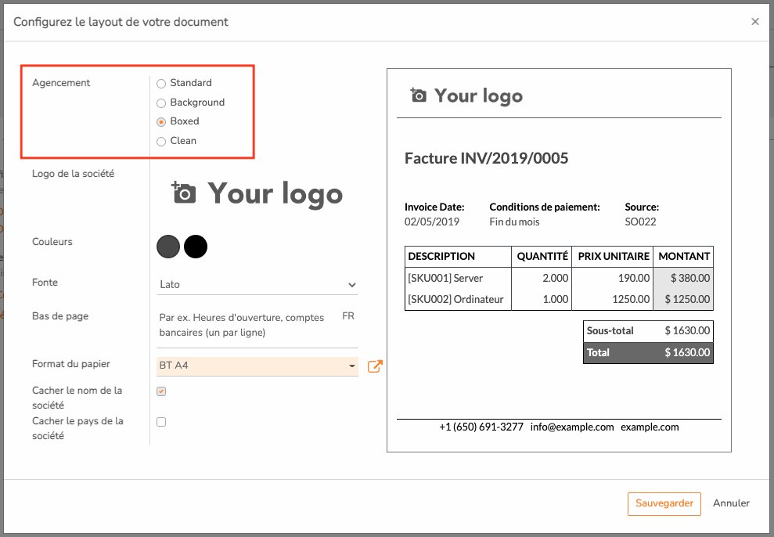
Task: Click the invoice preview document
Action: [559, 260]
